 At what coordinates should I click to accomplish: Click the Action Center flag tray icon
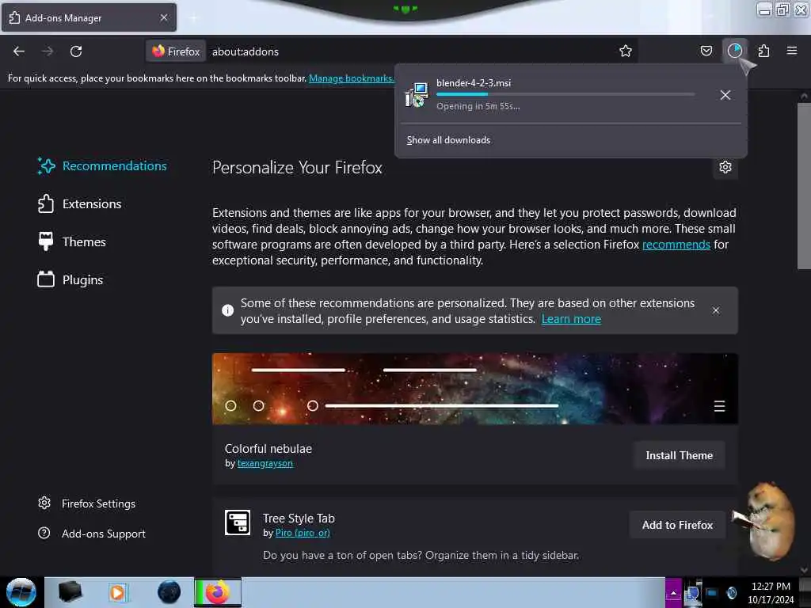point(692,592)
